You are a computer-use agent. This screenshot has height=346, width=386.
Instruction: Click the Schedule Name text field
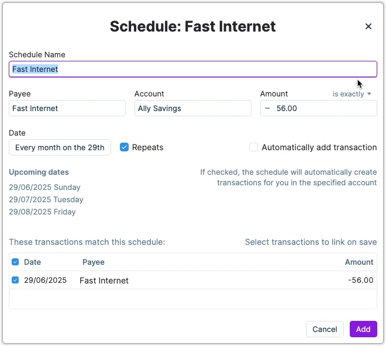click(x=192, y=69)
